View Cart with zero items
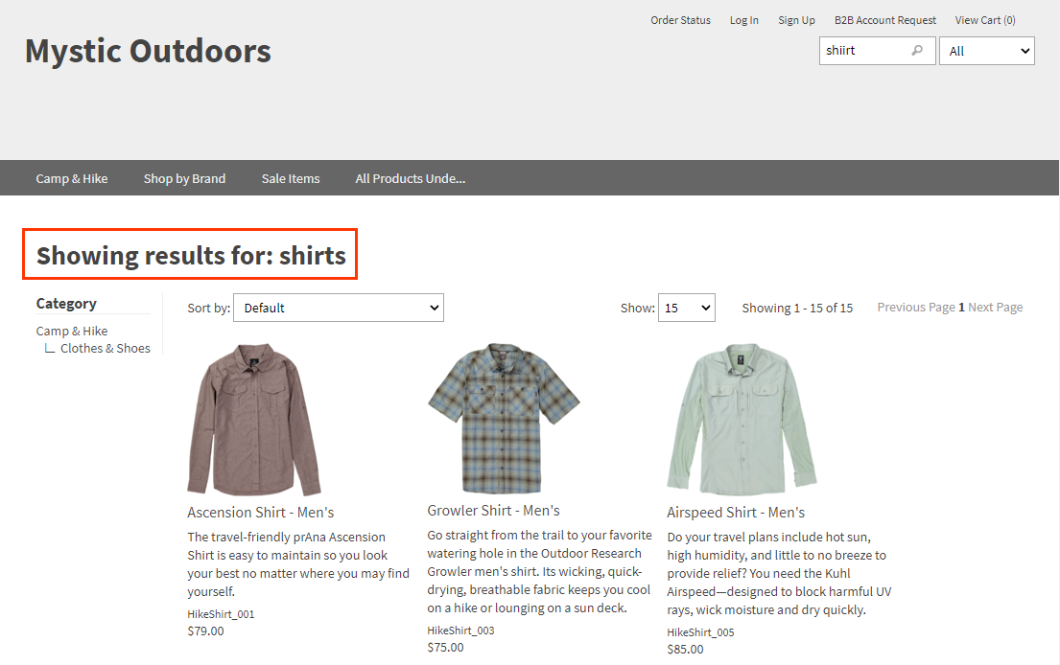 point(984,19)
